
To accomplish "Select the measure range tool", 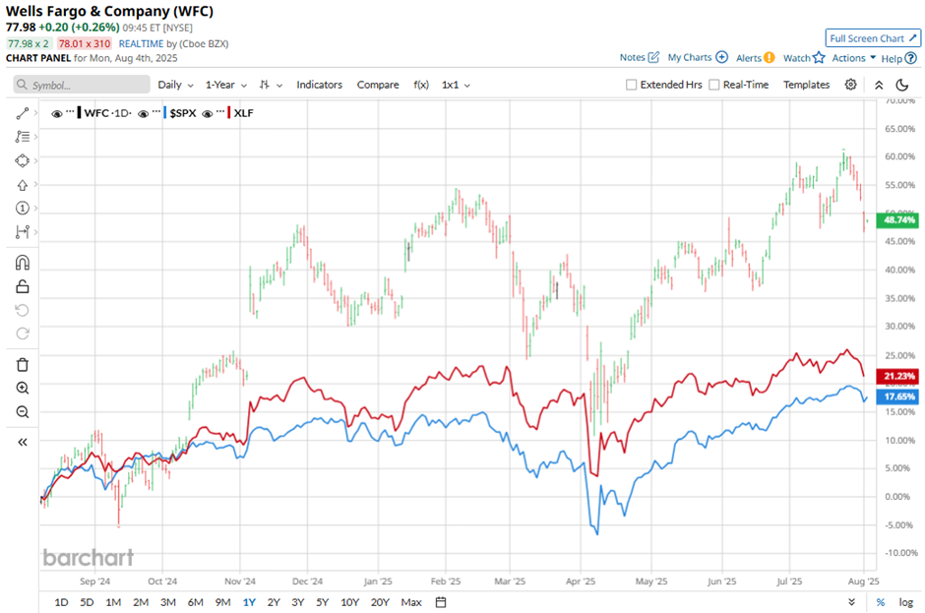I will (x=22, y=232).
